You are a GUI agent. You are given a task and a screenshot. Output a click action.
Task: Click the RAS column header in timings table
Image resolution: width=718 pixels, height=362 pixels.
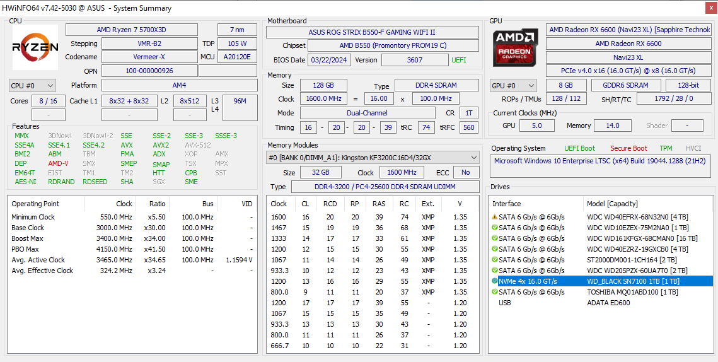click(379, 204)
